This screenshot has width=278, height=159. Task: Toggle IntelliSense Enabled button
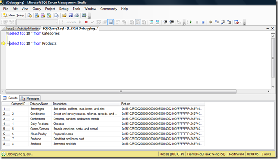point(111,22)
